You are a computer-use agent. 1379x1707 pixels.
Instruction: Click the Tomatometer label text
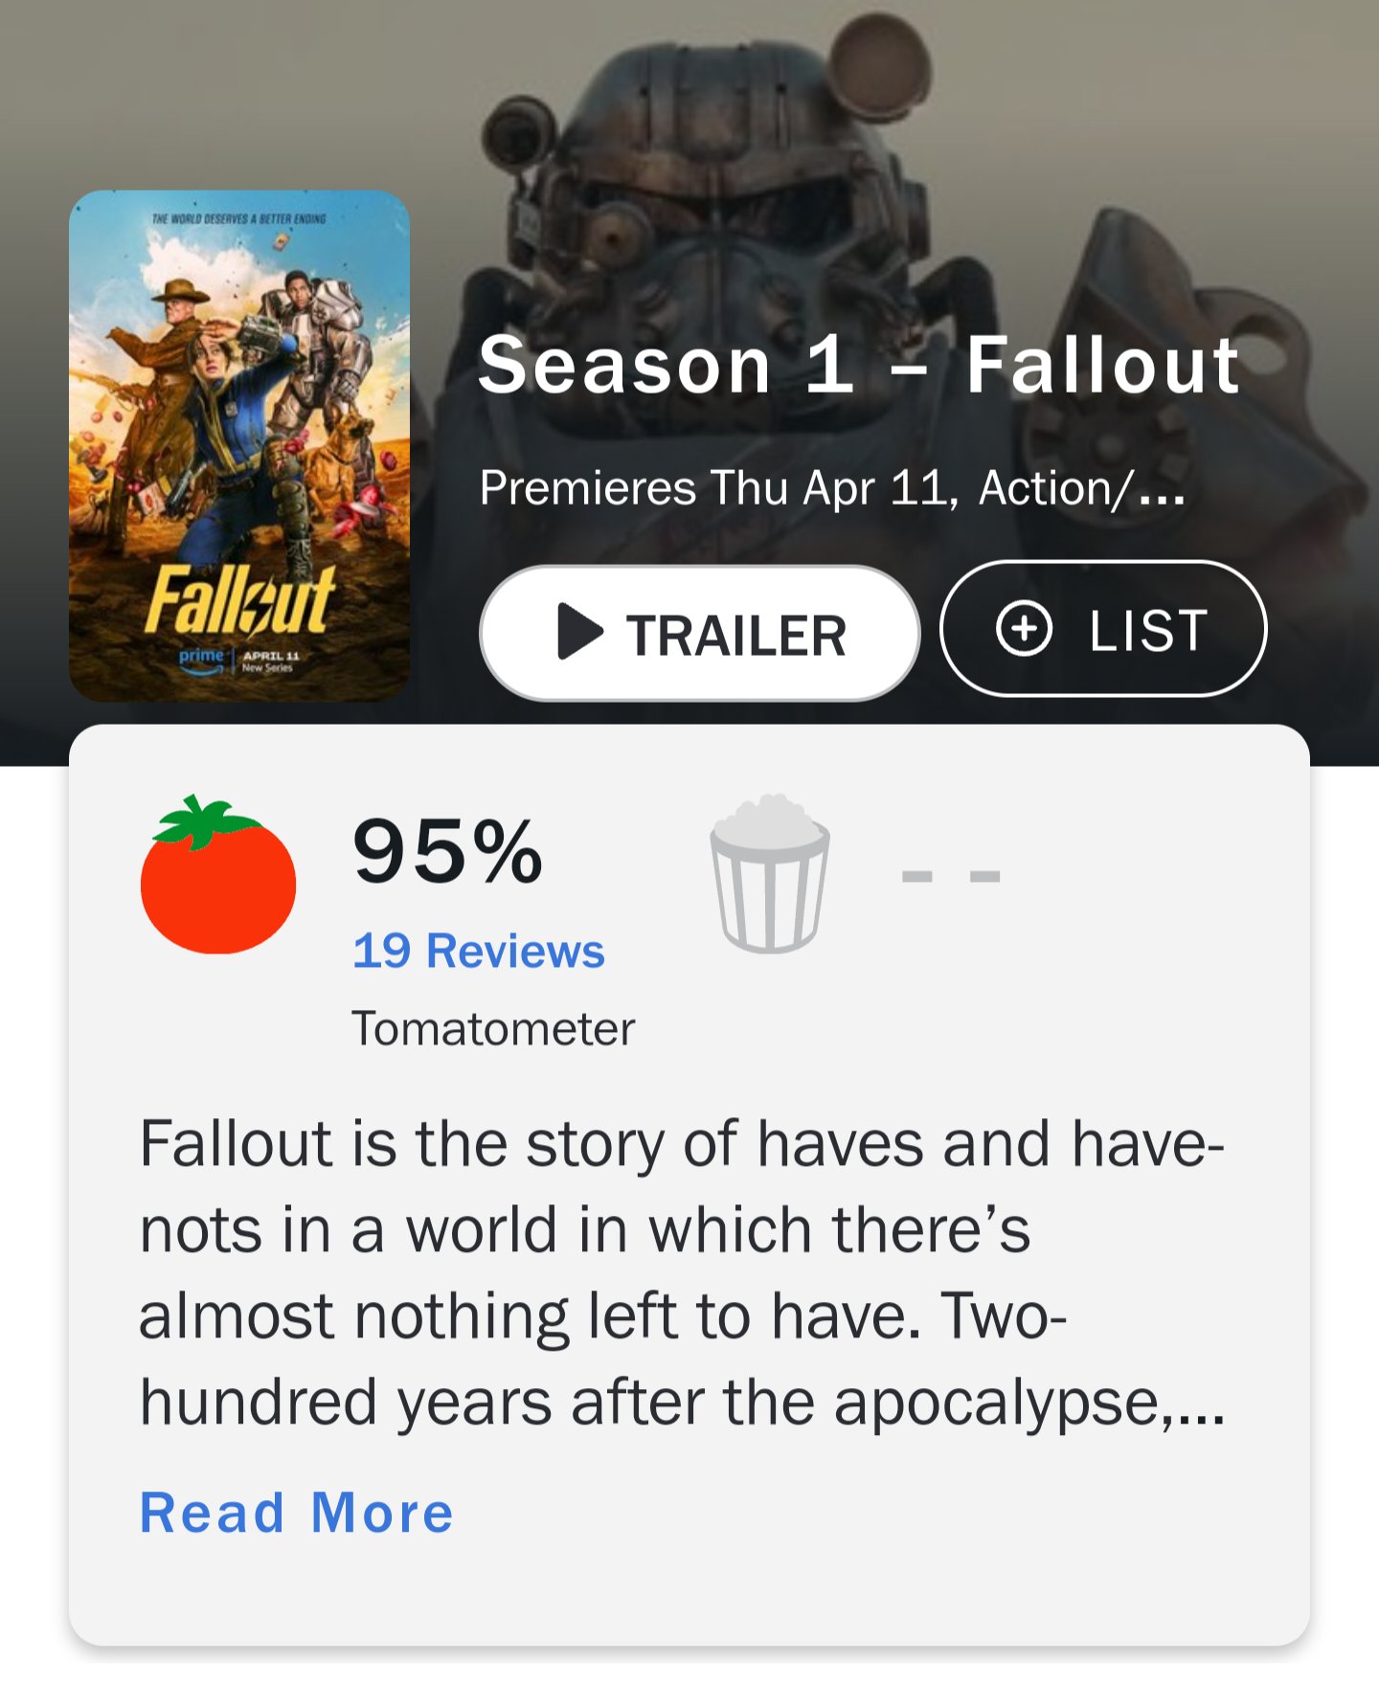pos(493,1029)
